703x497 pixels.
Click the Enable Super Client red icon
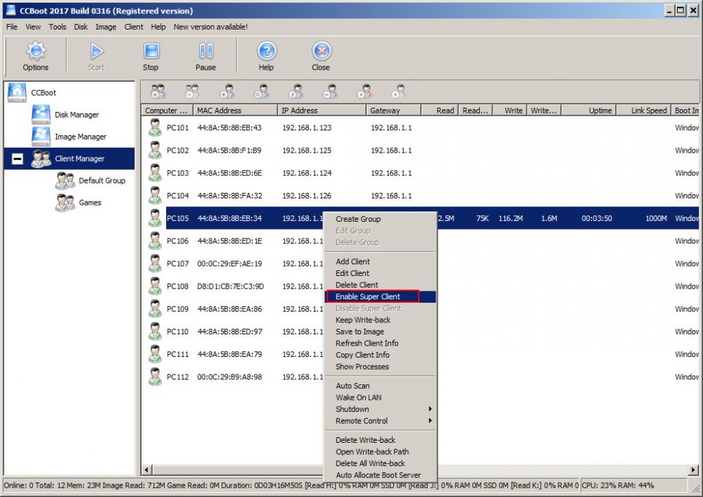pyautogui.click(x=365, y=92)
